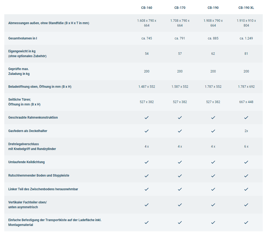This screenshot has height=234, width=266.
Task: Click the Eigengewicht value 54 for CB-160
Action: click(147, 54)
